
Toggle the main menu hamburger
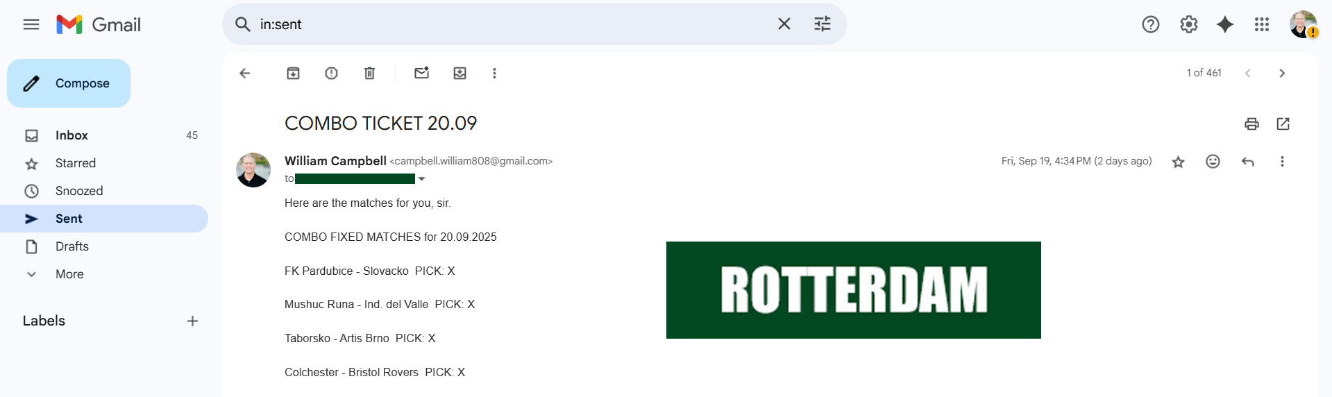31,24
